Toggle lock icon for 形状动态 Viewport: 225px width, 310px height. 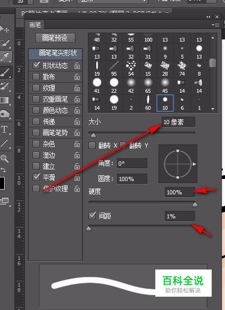77,66
